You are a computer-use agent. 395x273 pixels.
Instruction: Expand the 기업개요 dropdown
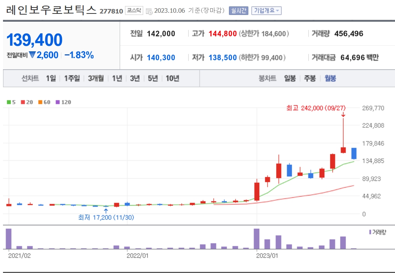[266, 10]
